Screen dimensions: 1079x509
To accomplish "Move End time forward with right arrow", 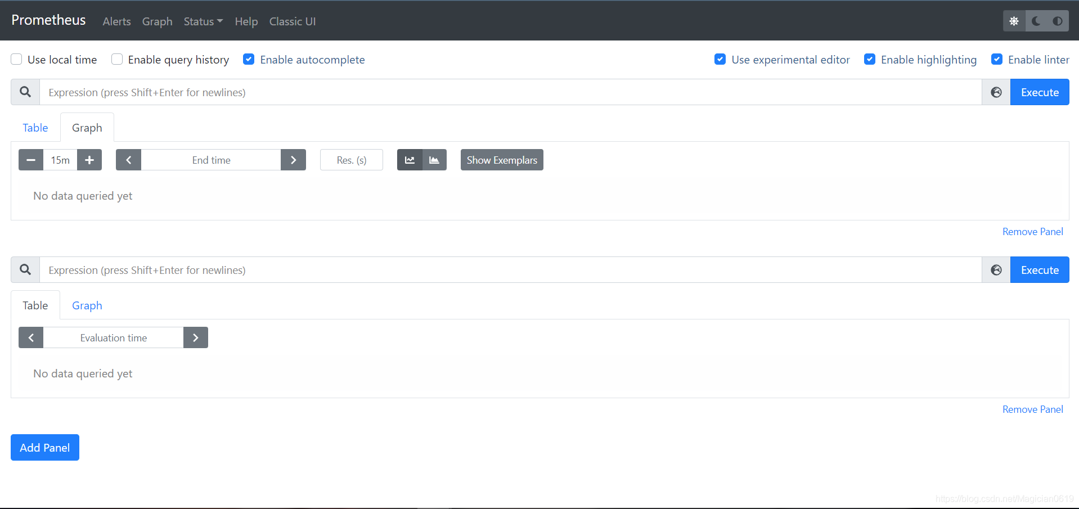I will (293, 160).
